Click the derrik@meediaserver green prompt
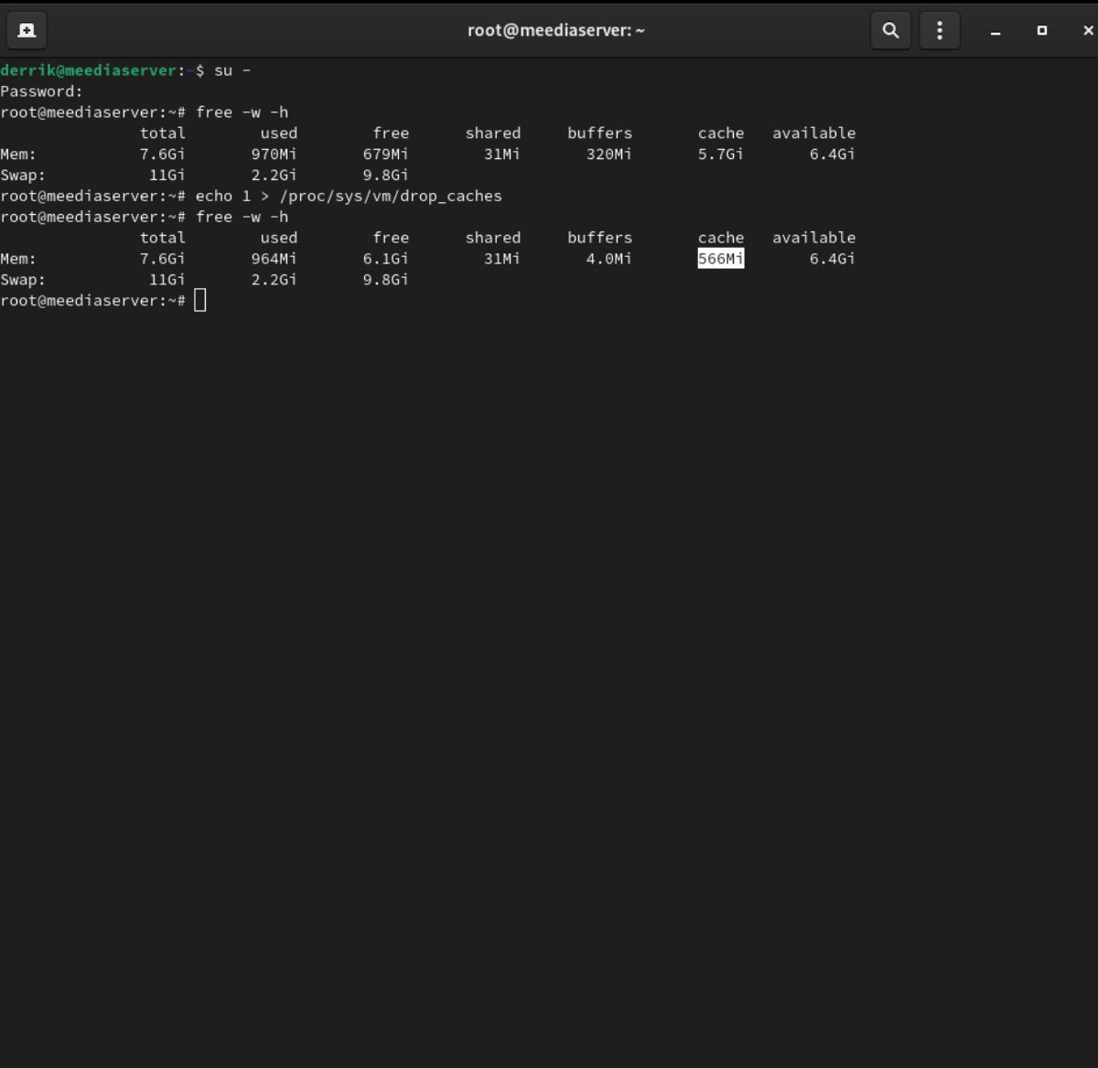The height and width of the screenshot is (1068, 1098). click(x=88, y=70)
